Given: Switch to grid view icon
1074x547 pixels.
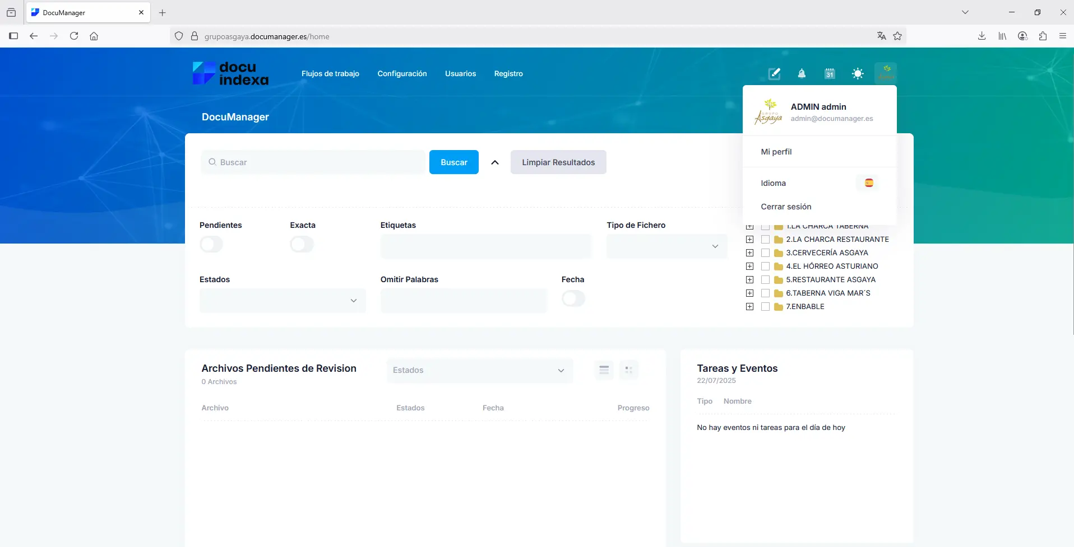Looking at the screenshot, I should [x=628, y=370].
